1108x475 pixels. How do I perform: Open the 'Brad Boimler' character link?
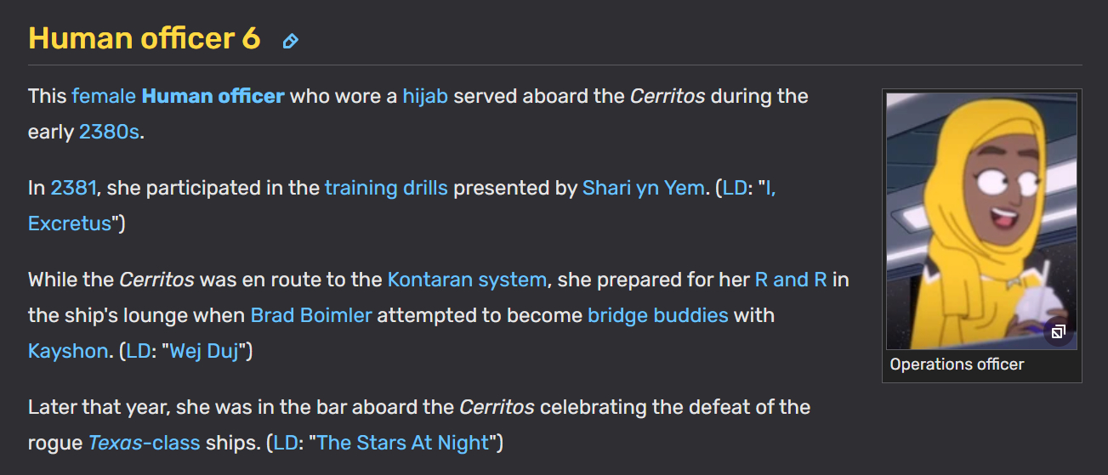pyautogui.click(x=311, y=315)
